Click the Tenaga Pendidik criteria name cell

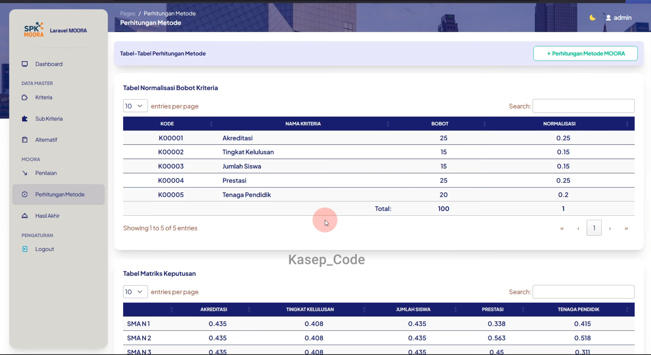pyautogui.click(x=246, y=195)
